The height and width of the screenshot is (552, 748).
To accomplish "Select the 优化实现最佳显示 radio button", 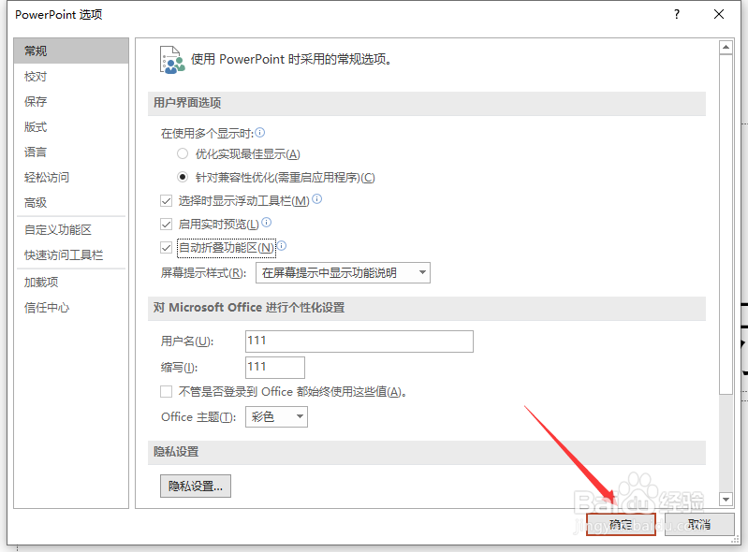I will click(x=183, y=154).
